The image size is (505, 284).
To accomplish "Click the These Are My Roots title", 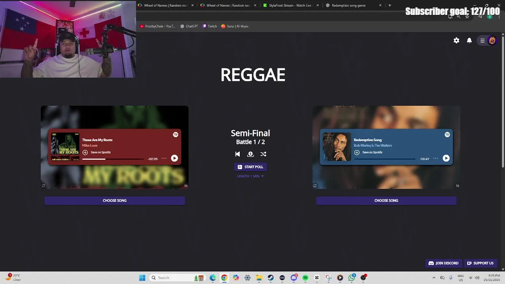I will (x=97, y=140).
